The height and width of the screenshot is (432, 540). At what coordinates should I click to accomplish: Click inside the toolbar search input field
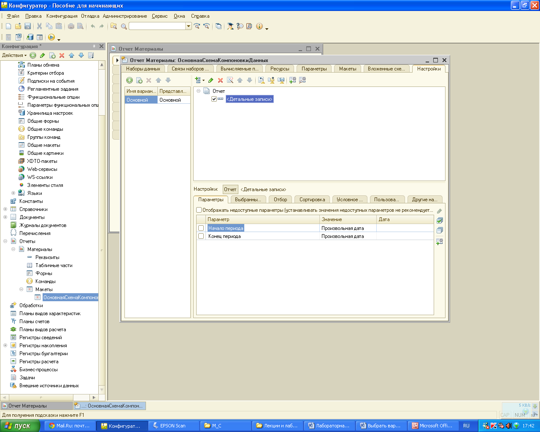point(157,26)
